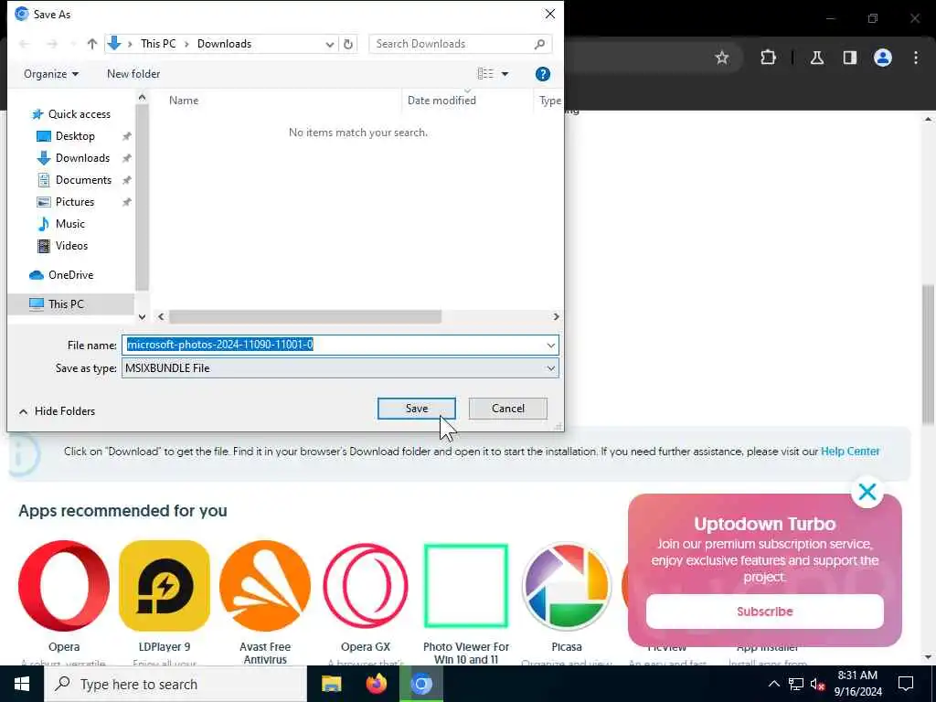
Task: Click the Forward navigation arrow
Action: (x=52, y=44)
